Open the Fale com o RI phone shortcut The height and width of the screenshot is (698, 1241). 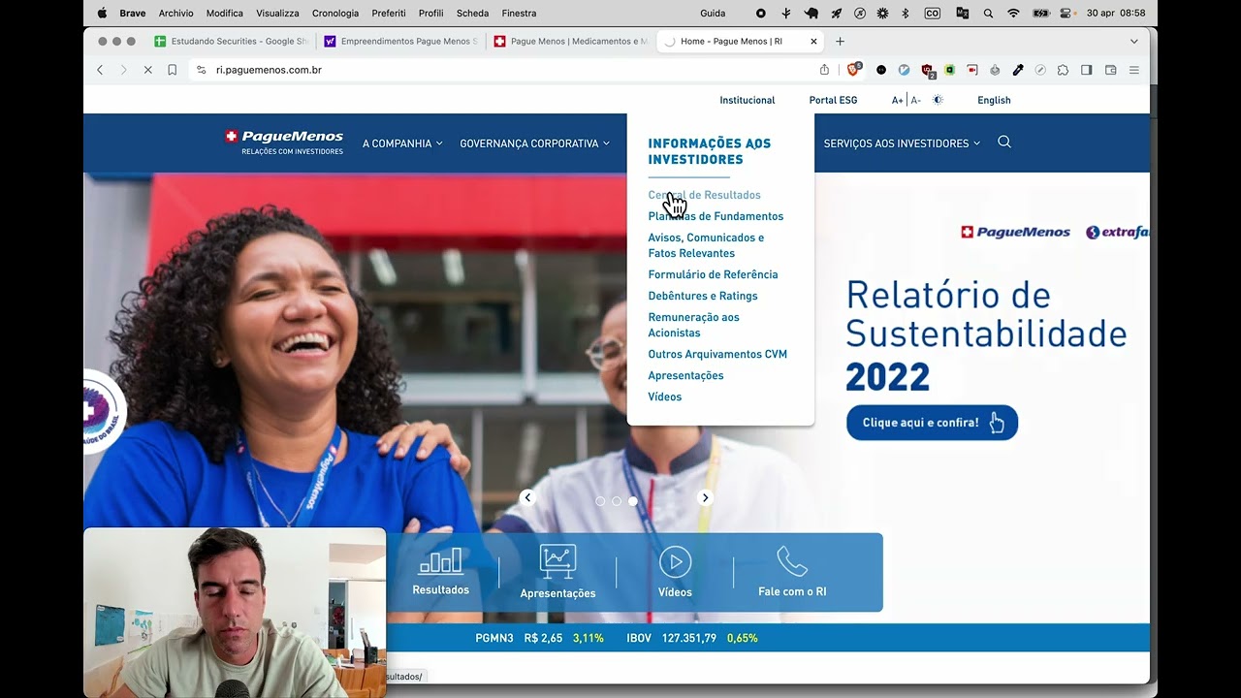[792, 572]
